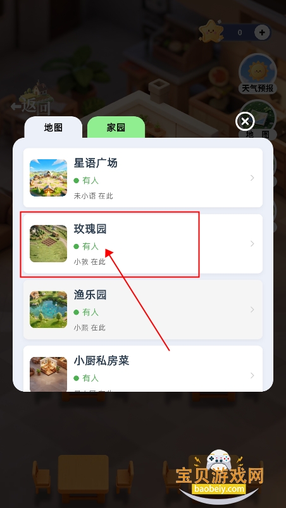Tap the plus icon beside star count
The height and width of the screenshot is (508, 286).
point(262,32)
